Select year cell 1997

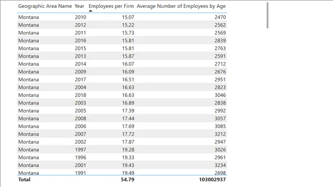(x=81, y=150)
